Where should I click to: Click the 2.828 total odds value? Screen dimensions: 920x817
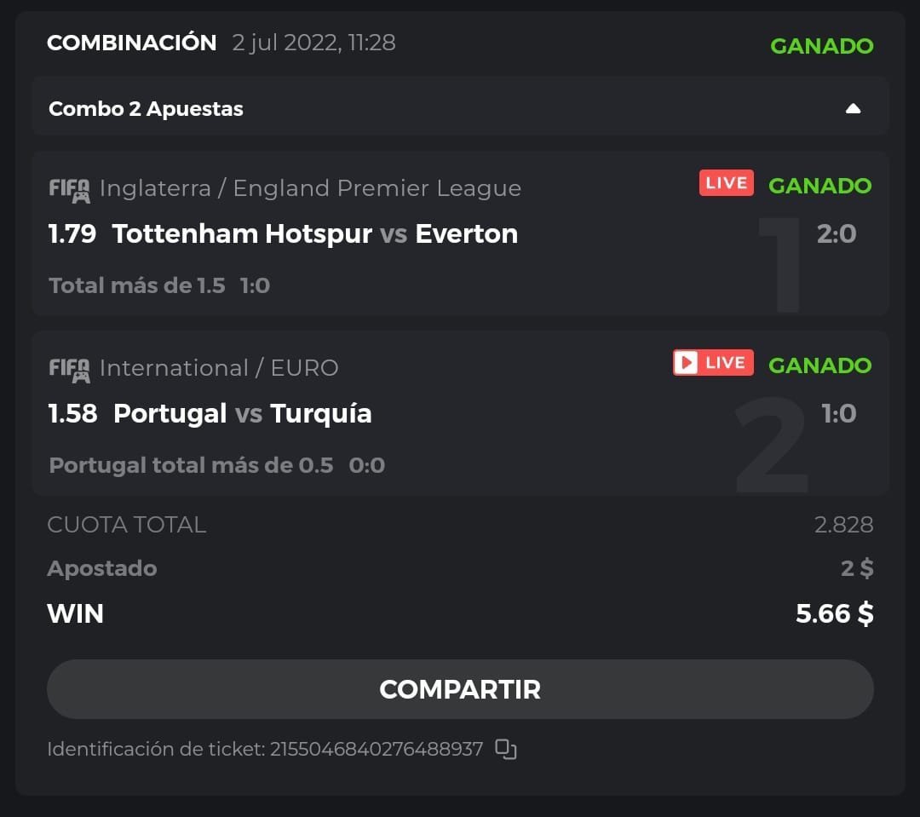(x=843, y=525)
